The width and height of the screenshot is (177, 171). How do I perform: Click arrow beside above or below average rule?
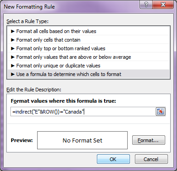tap(13, 57)
